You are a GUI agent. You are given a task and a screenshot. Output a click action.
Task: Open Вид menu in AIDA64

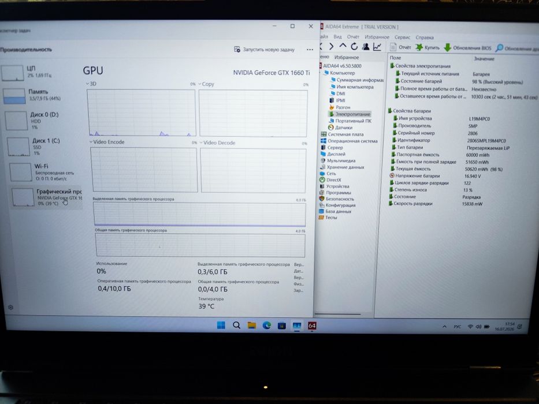pos(337,36)
